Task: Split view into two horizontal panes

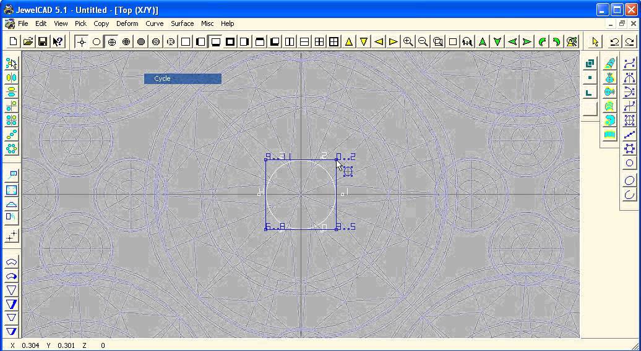Action: pos(304,41)
